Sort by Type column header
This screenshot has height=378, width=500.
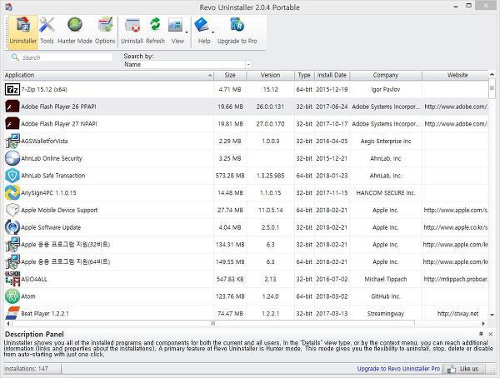point(304,75)
